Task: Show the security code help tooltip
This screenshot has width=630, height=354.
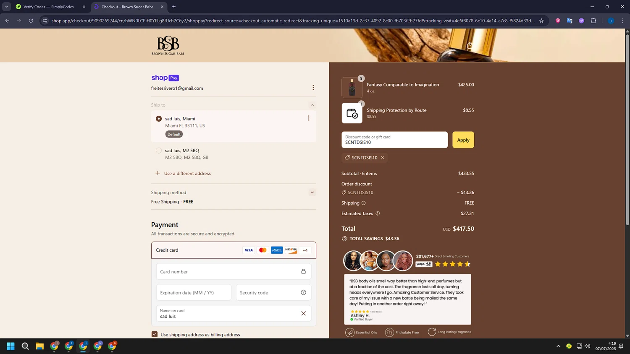Action: click(303, 292)
